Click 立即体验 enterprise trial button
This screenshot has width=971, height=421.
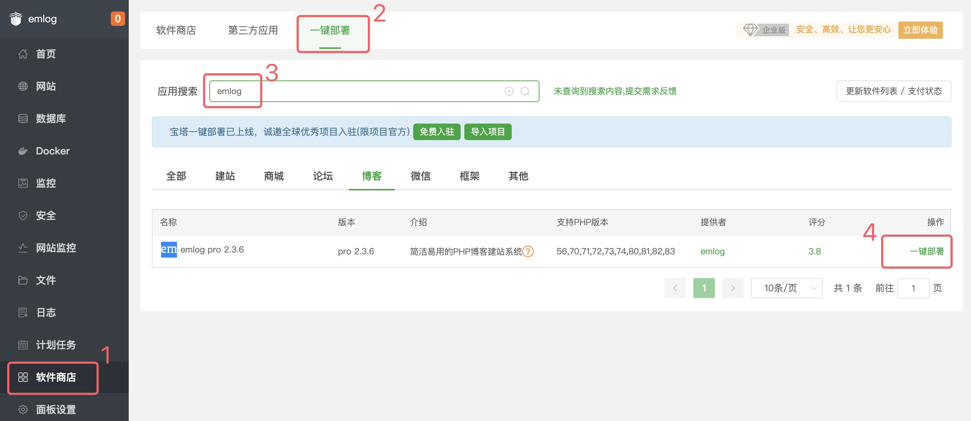920,30
